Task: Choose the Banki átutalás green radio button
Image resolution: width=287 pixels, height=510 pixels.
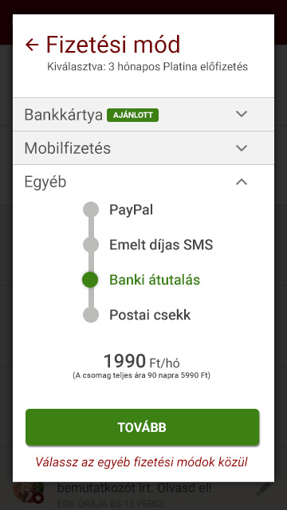Action: (x=90, y=280)
